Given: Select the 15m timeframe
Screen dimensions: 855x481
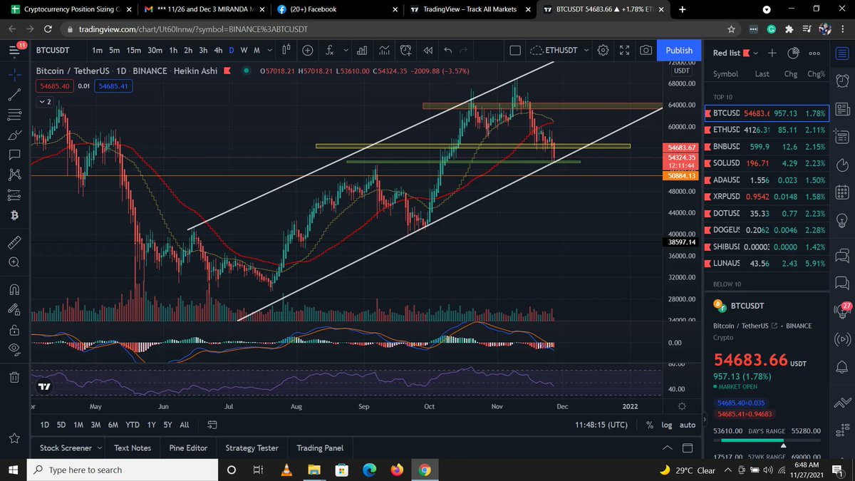Looking at the screenshot, I should coord(133,51).
